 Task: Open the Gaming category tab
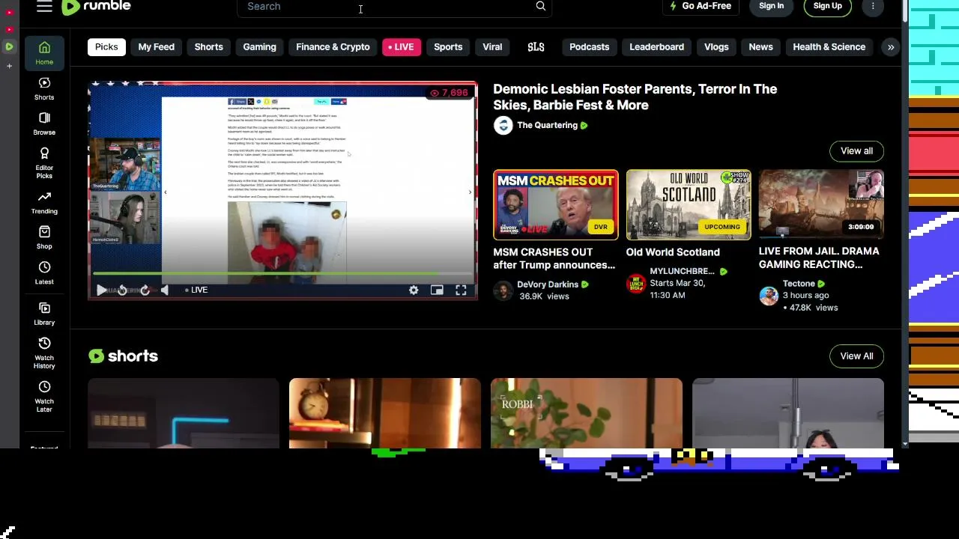pos(259,47)
